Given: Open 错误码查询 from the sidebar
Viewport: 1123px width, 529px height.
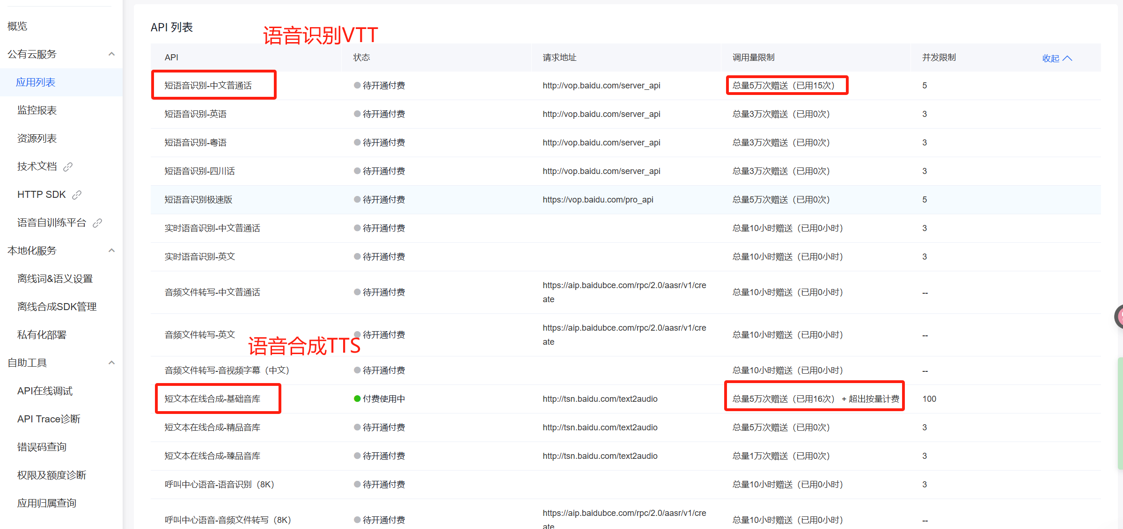Looking at the screenshot, I should tap(42, 447).
